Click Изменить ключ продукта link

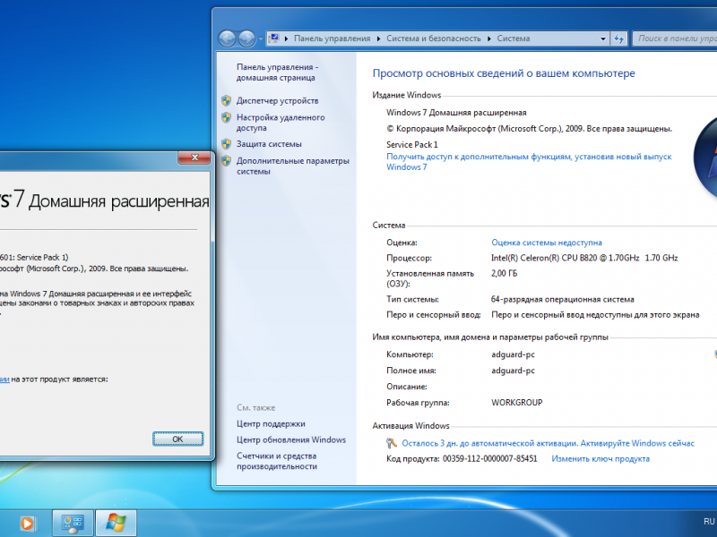600,459
